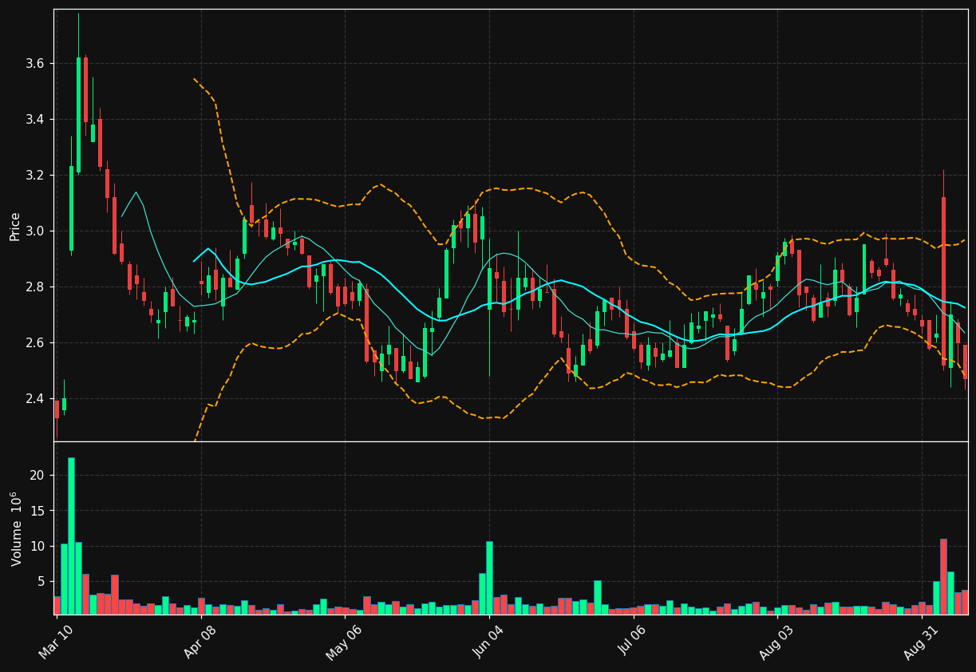This screenshot has width=976, height=672.
Task: Click the large red candlestick near Aug 31
Action: tap(943, 281)
